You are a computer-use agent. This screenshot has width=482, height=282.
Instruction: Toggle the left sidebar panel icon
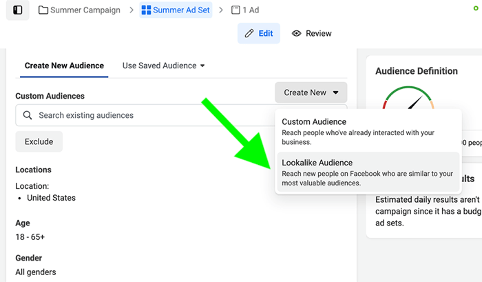tap(18, 10)
